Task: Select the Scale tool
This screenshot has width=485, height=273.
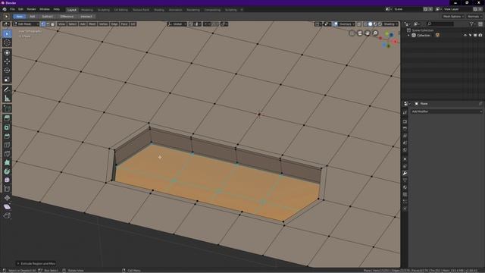Action: [x=7, y=79]
